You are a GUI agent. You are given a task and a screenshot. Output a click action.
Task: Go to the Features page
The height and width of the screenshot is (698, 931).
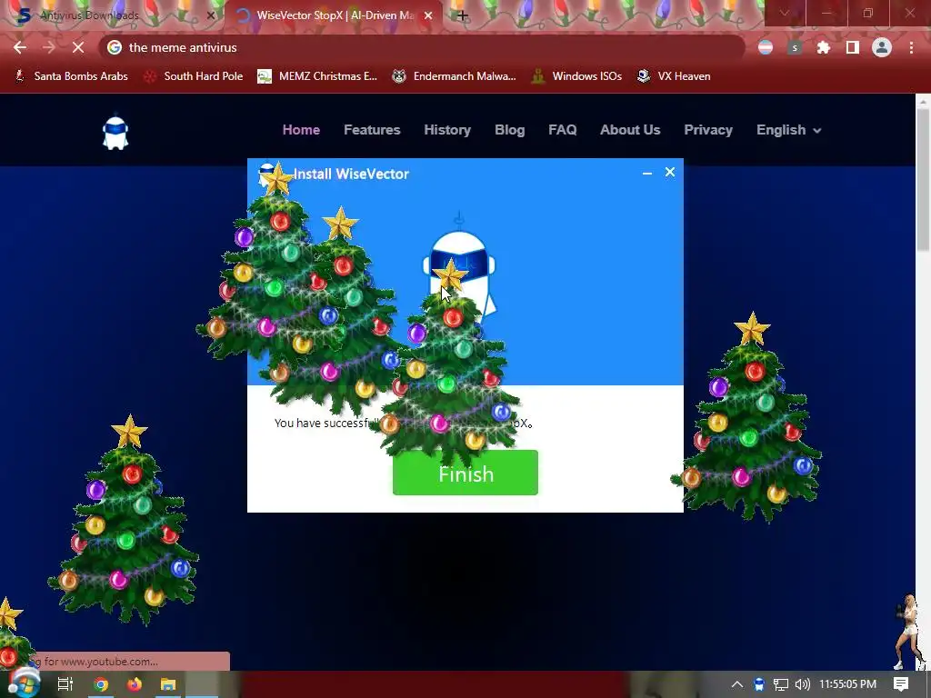click(x=372, y=130)
